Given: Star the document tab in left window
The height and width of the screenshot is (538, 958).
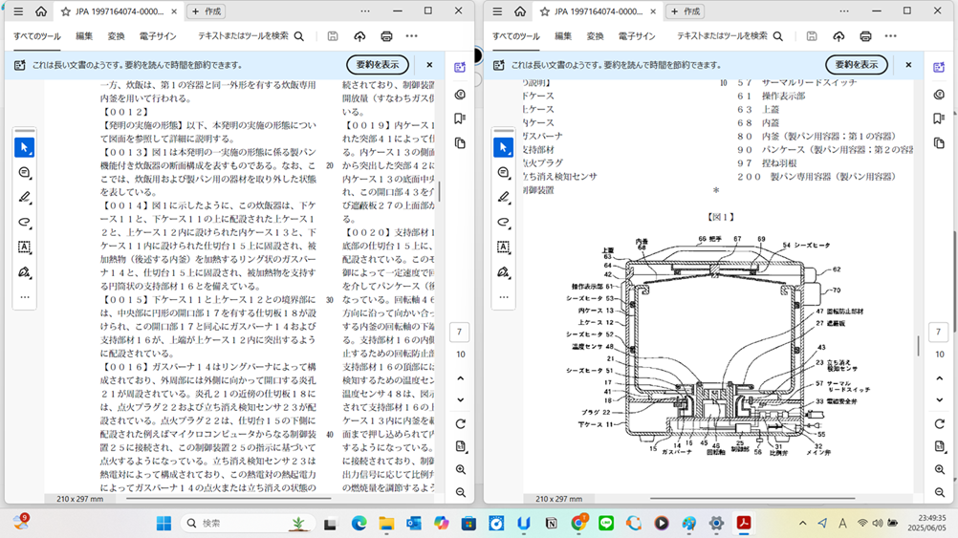Looking at the screenshot, I should point(65,11).
